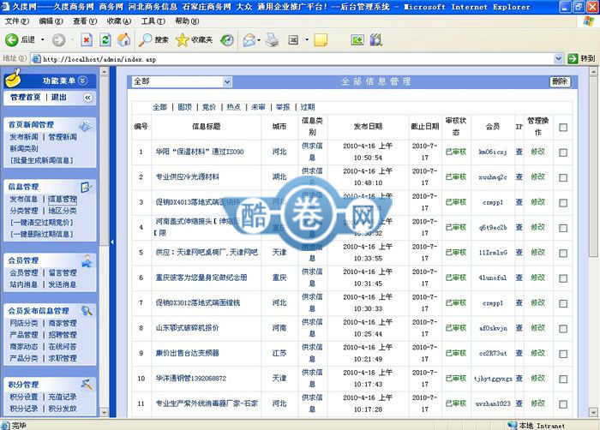Check the checkbox for row 10 天津
Image resolution: width=600 pixels, height=430 pixels.
click(563, 379)
